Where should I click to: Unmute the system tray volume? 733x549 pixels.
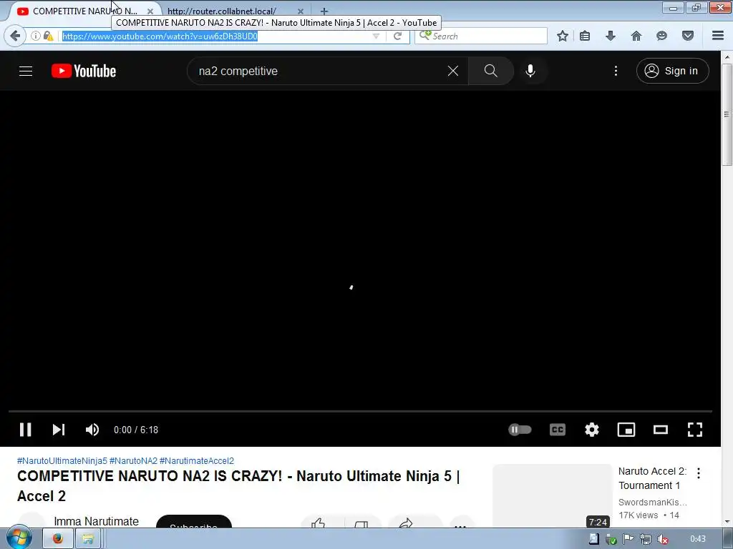(x=663, y=539)
